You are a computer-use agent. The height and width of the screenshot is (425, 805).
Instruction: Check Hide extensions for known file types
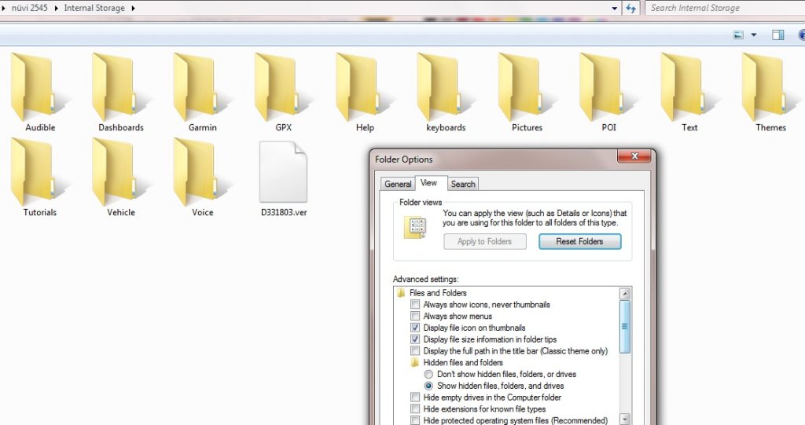tap(415, 409)
